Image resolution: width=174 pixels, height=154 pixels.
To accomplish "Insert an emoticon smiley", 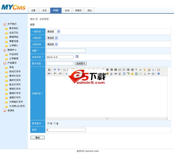I will click(132, 74).
